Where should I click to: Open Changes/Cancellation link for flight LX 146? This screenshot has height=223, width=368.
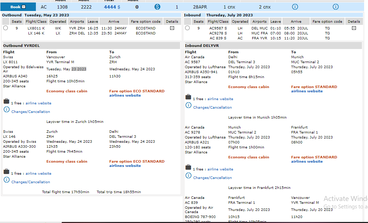(31, 182)
